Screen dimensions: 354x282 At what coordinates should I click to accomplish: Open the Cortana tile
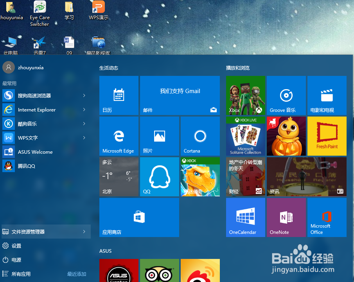pos(200,136)
